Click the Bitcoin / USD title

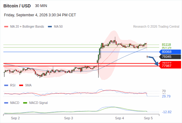point(17,6)
